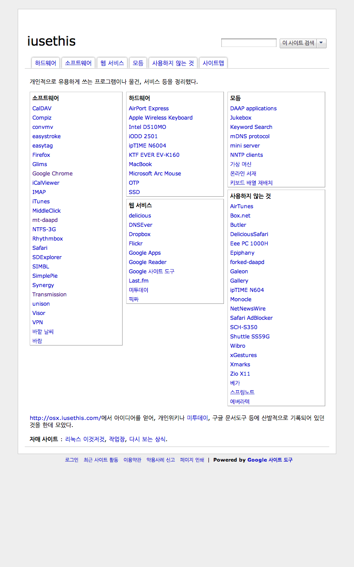This screenshot has height=567, width=354.
Task: Follow the iODD 2501 link
Action: click(x=143, y=136)
